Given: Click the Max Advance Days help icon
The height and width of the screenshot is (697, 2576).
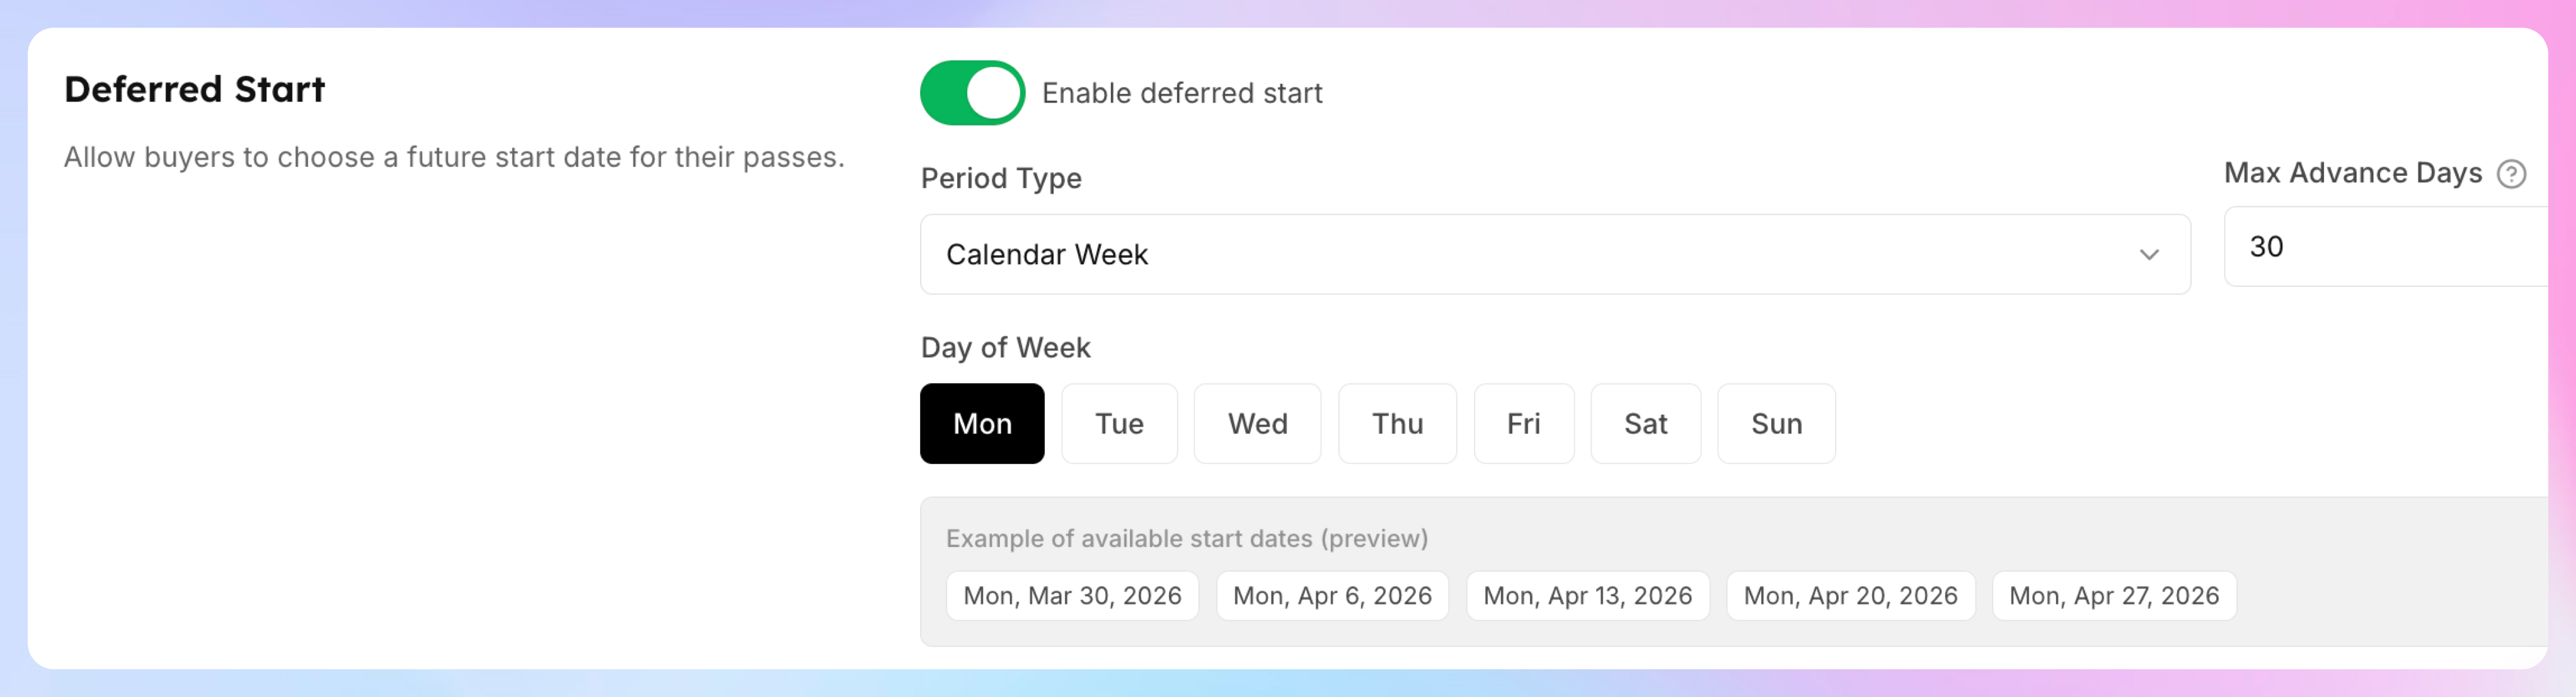Looking at the screenshot, I should (x=2511, y=174).
